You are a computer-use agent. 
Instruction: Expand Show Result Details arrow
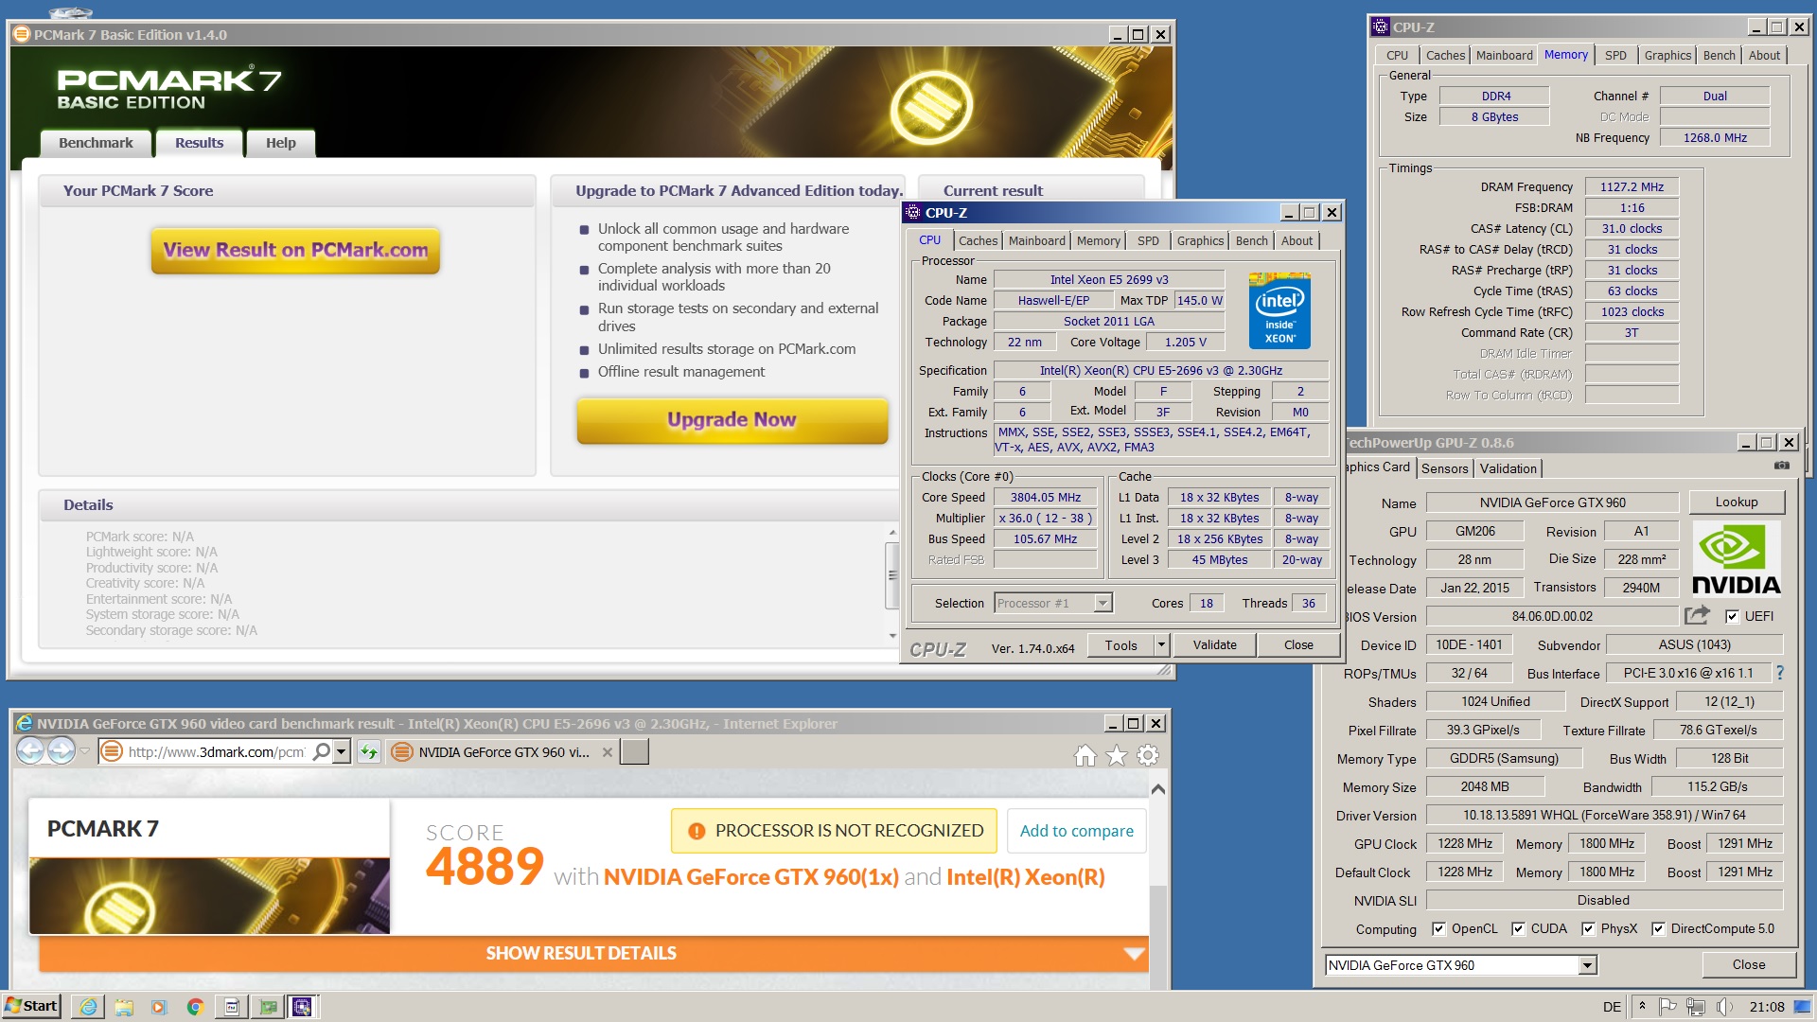pyautogui.click(x=1134, y=954)
